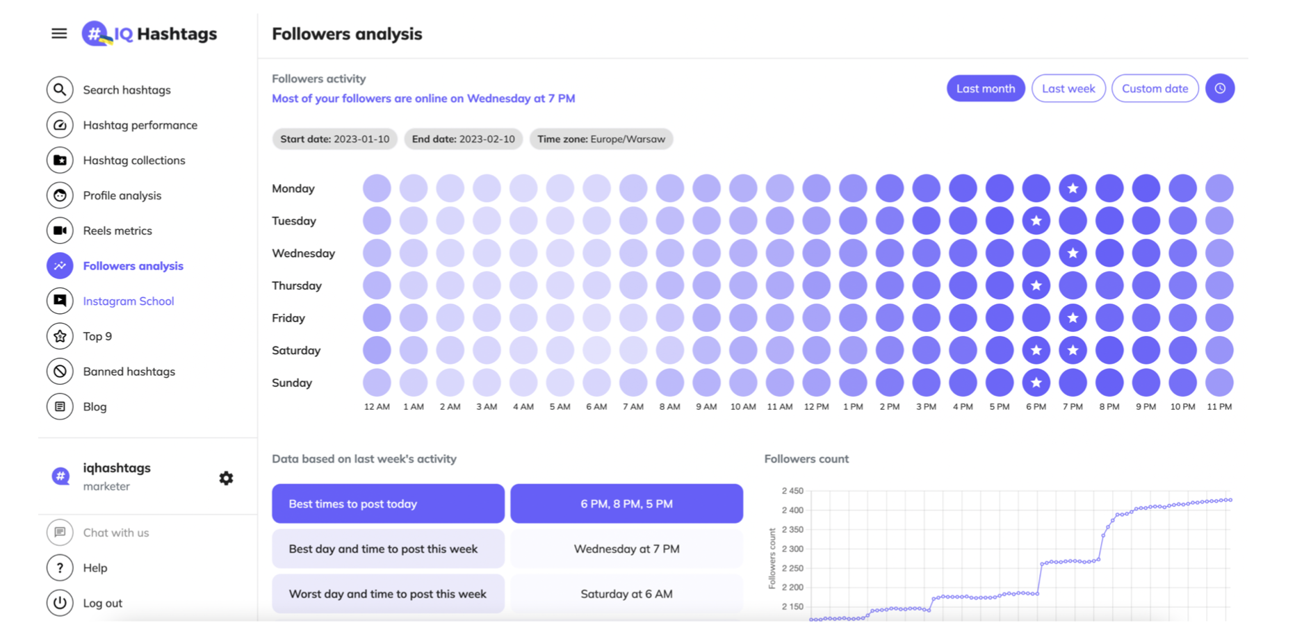Click the Monday 12 AM activity circle
Image resolution: width=1304 pixels, height=632 pixels.
pyautogui.click(x=377, y=188)
